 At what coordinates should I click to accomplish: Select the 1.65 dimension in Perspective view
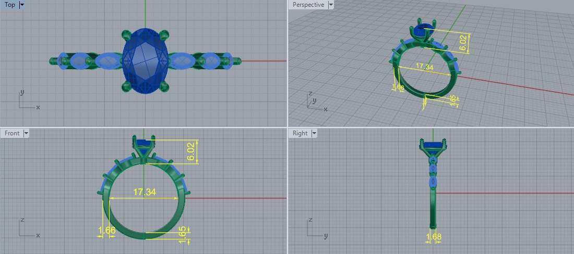[x=453, y=101]
